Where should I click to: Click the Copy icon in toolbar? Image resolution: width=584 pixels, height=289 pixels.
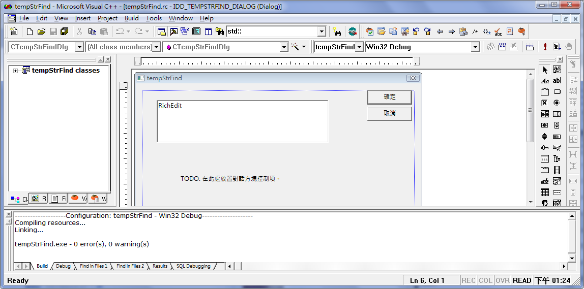point(92,31)
